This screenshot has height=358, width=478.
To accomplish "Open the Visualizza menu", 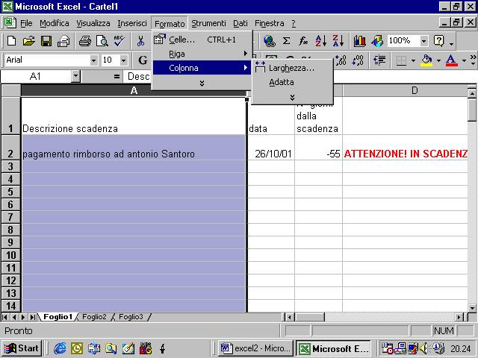I will 93,23.
